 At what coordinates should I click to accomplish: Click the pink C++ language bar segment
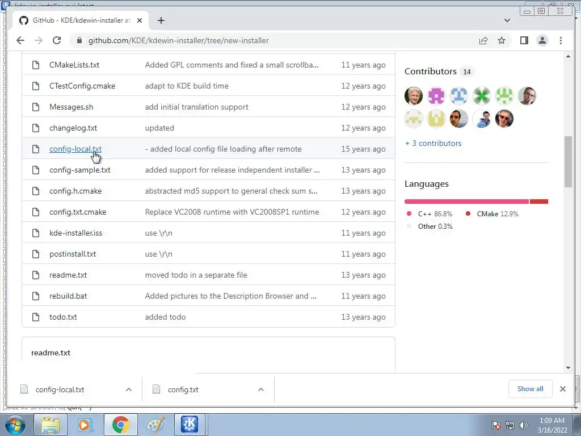466,202
